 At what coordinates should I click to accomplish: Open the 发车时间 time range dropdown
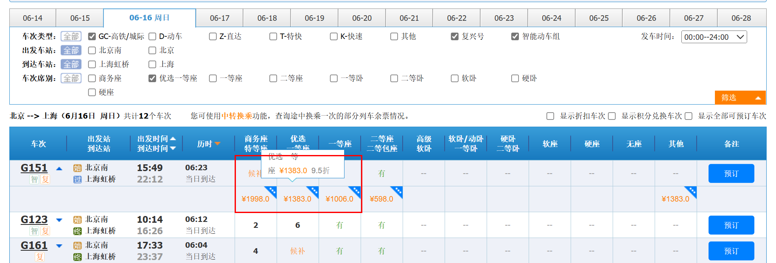pos(714,37)
